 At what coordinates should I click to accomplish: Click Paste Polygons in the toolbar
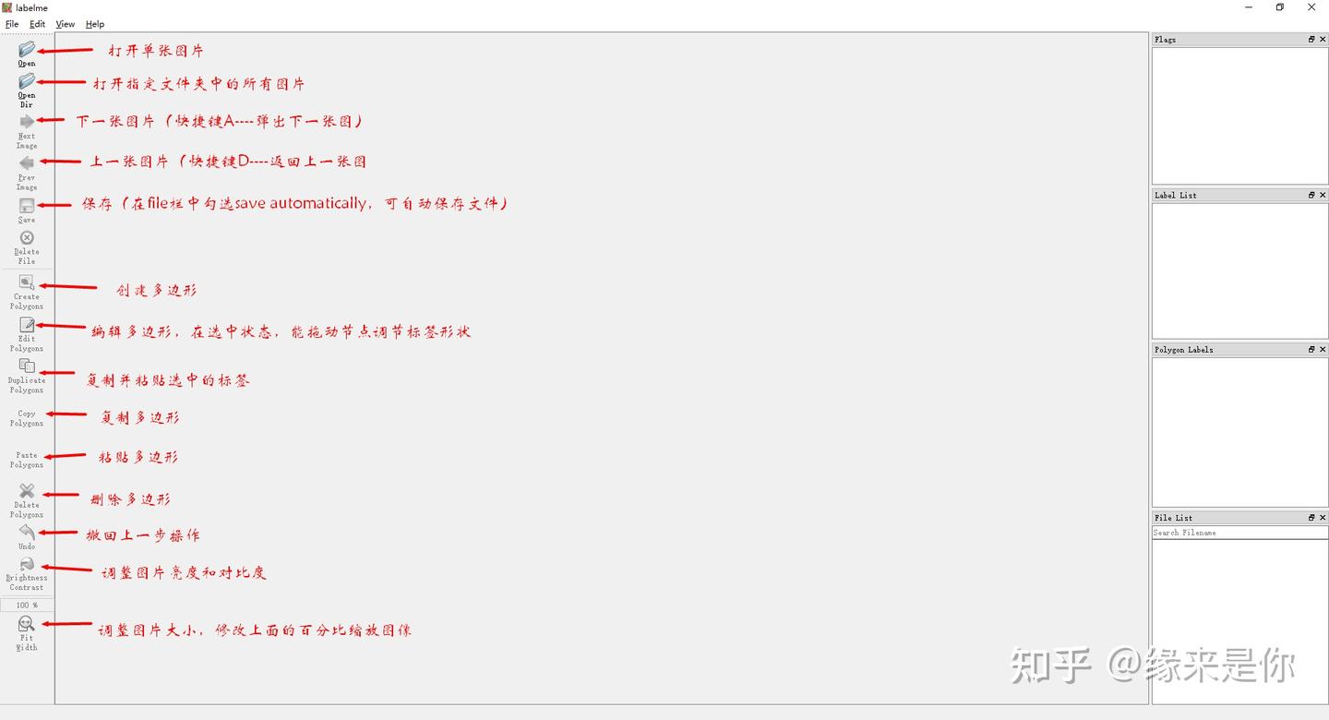pyautogui.click(x=27, y=459)
